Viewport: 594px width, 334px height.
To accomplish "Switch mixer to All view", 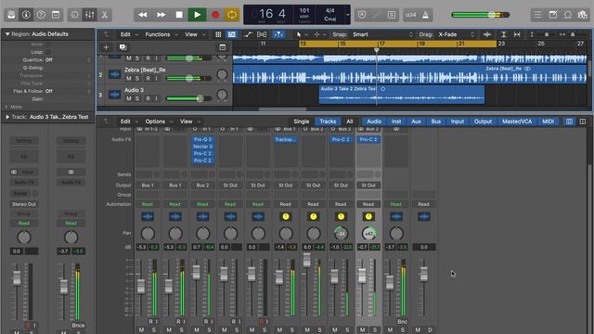I will coord(350,122).
